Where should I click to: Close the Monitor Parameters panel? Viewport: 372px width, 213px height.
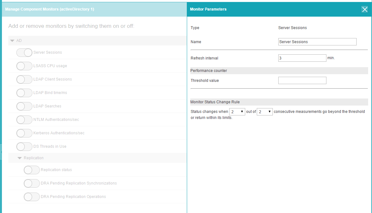point(364,9)
